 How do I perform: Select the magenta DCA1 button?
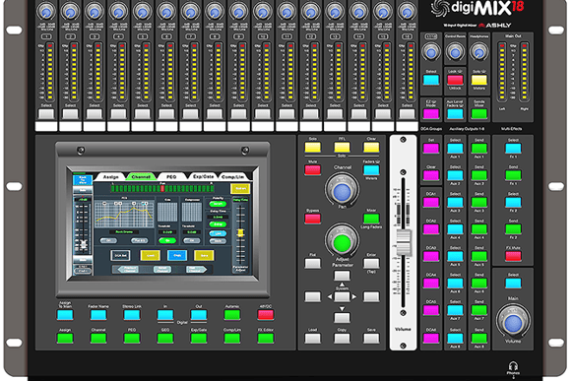click(431, 203)
